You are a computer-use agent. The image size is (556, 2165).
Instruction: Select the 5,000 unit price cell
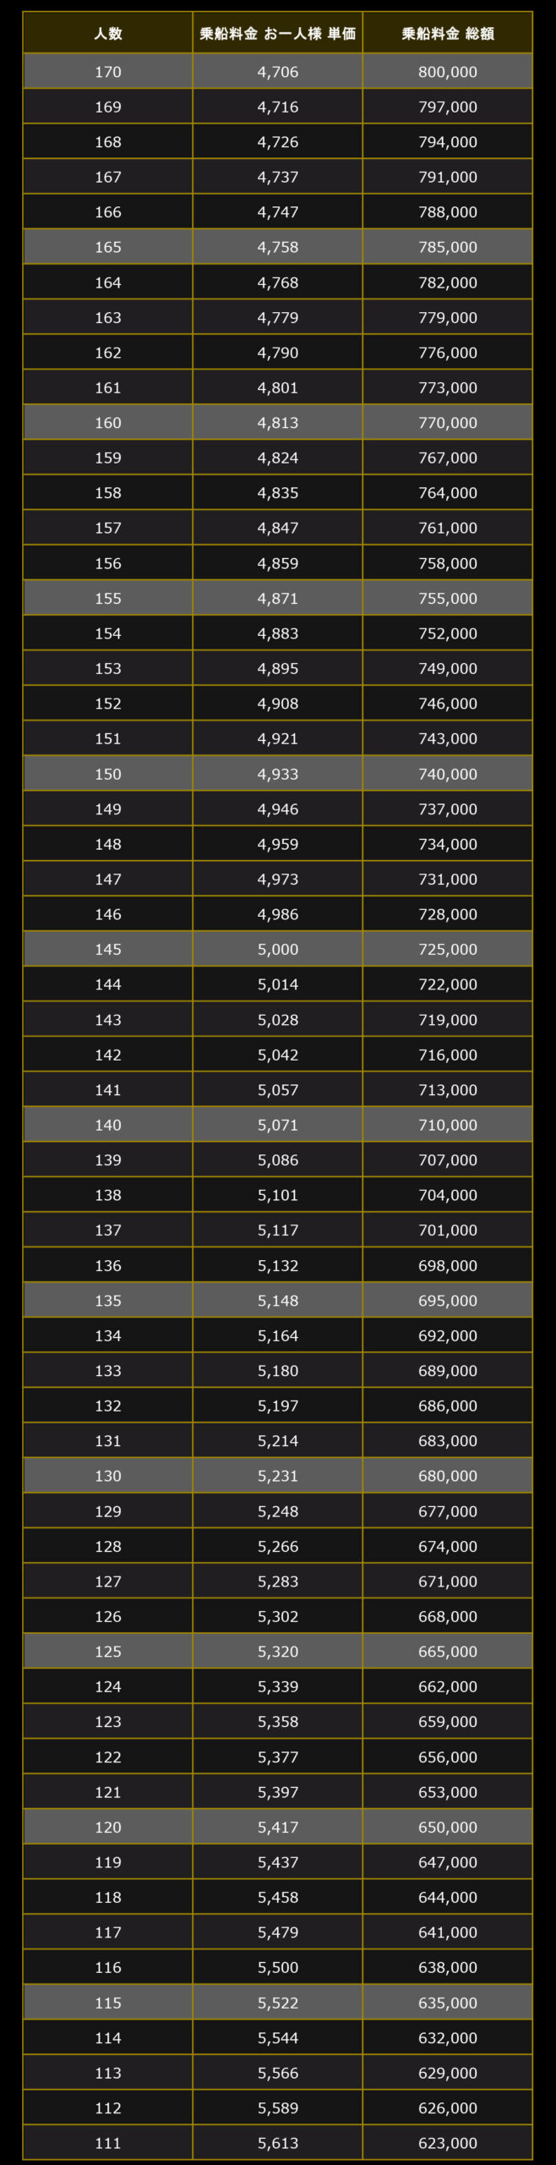coord(278,949)
